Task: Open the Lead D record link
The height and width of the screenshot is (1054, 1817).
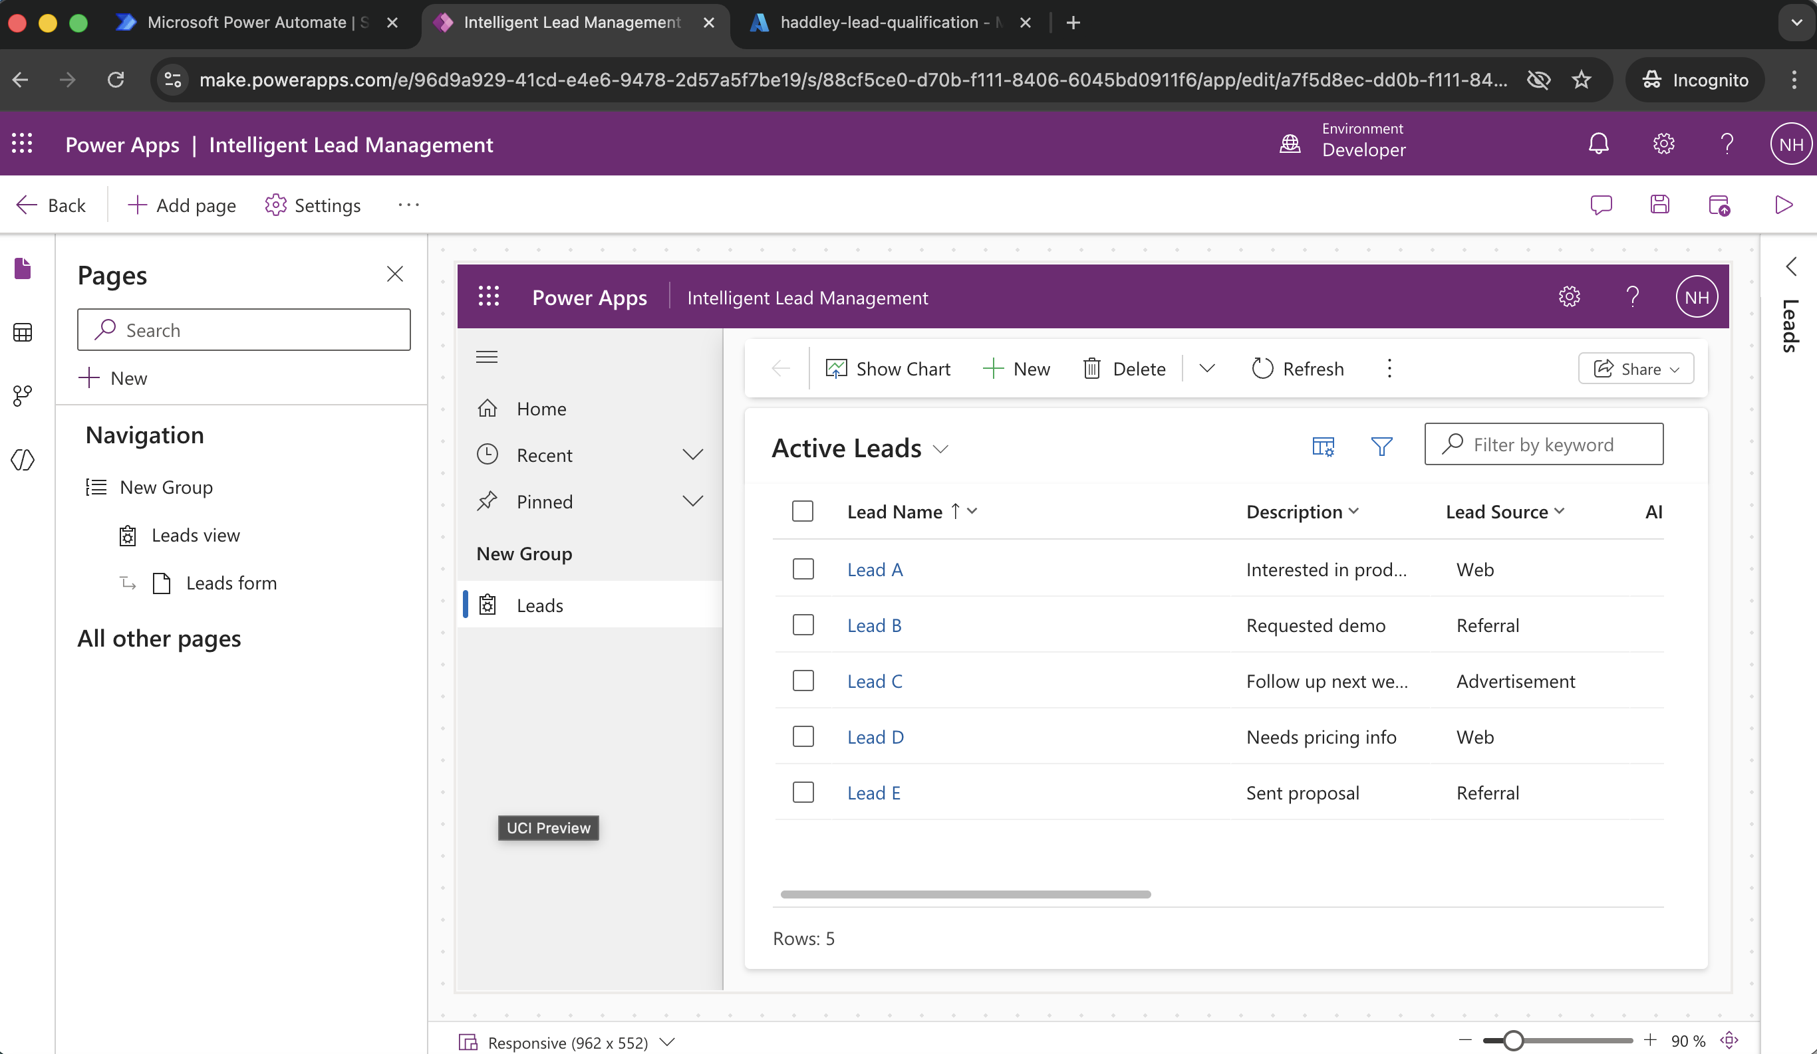Action: point(875,736)
